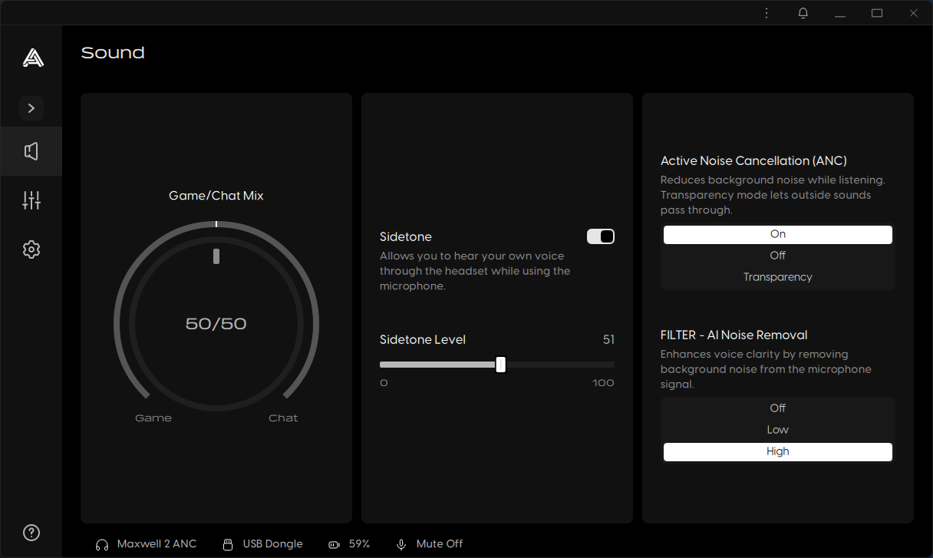933x558 pixels.
Task: Turn off the Sidetone switch
Action: point(601,236)
